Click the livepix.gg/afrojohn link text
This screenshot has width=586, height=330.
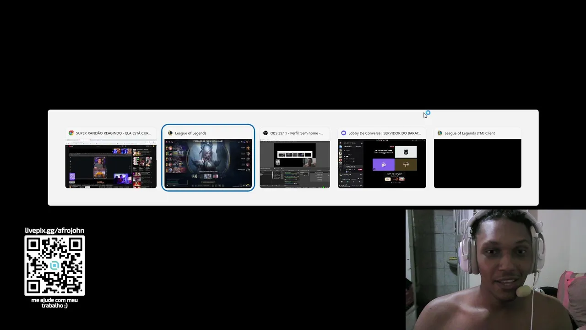[x=54, y=231]
